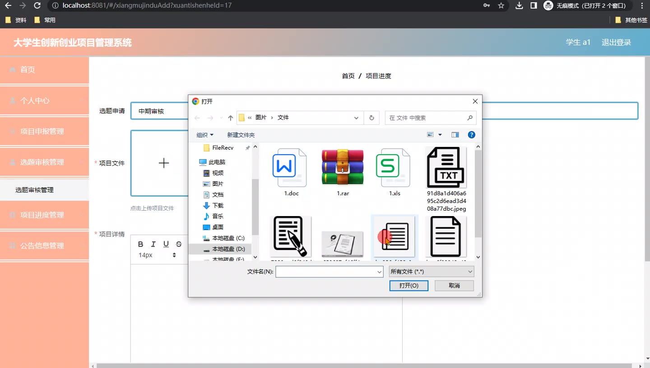Image resolution: width=650 pixels, height=368 pixels.
Task: Select 本地磁盘 (D:) drive
Action: coord(228,249)
